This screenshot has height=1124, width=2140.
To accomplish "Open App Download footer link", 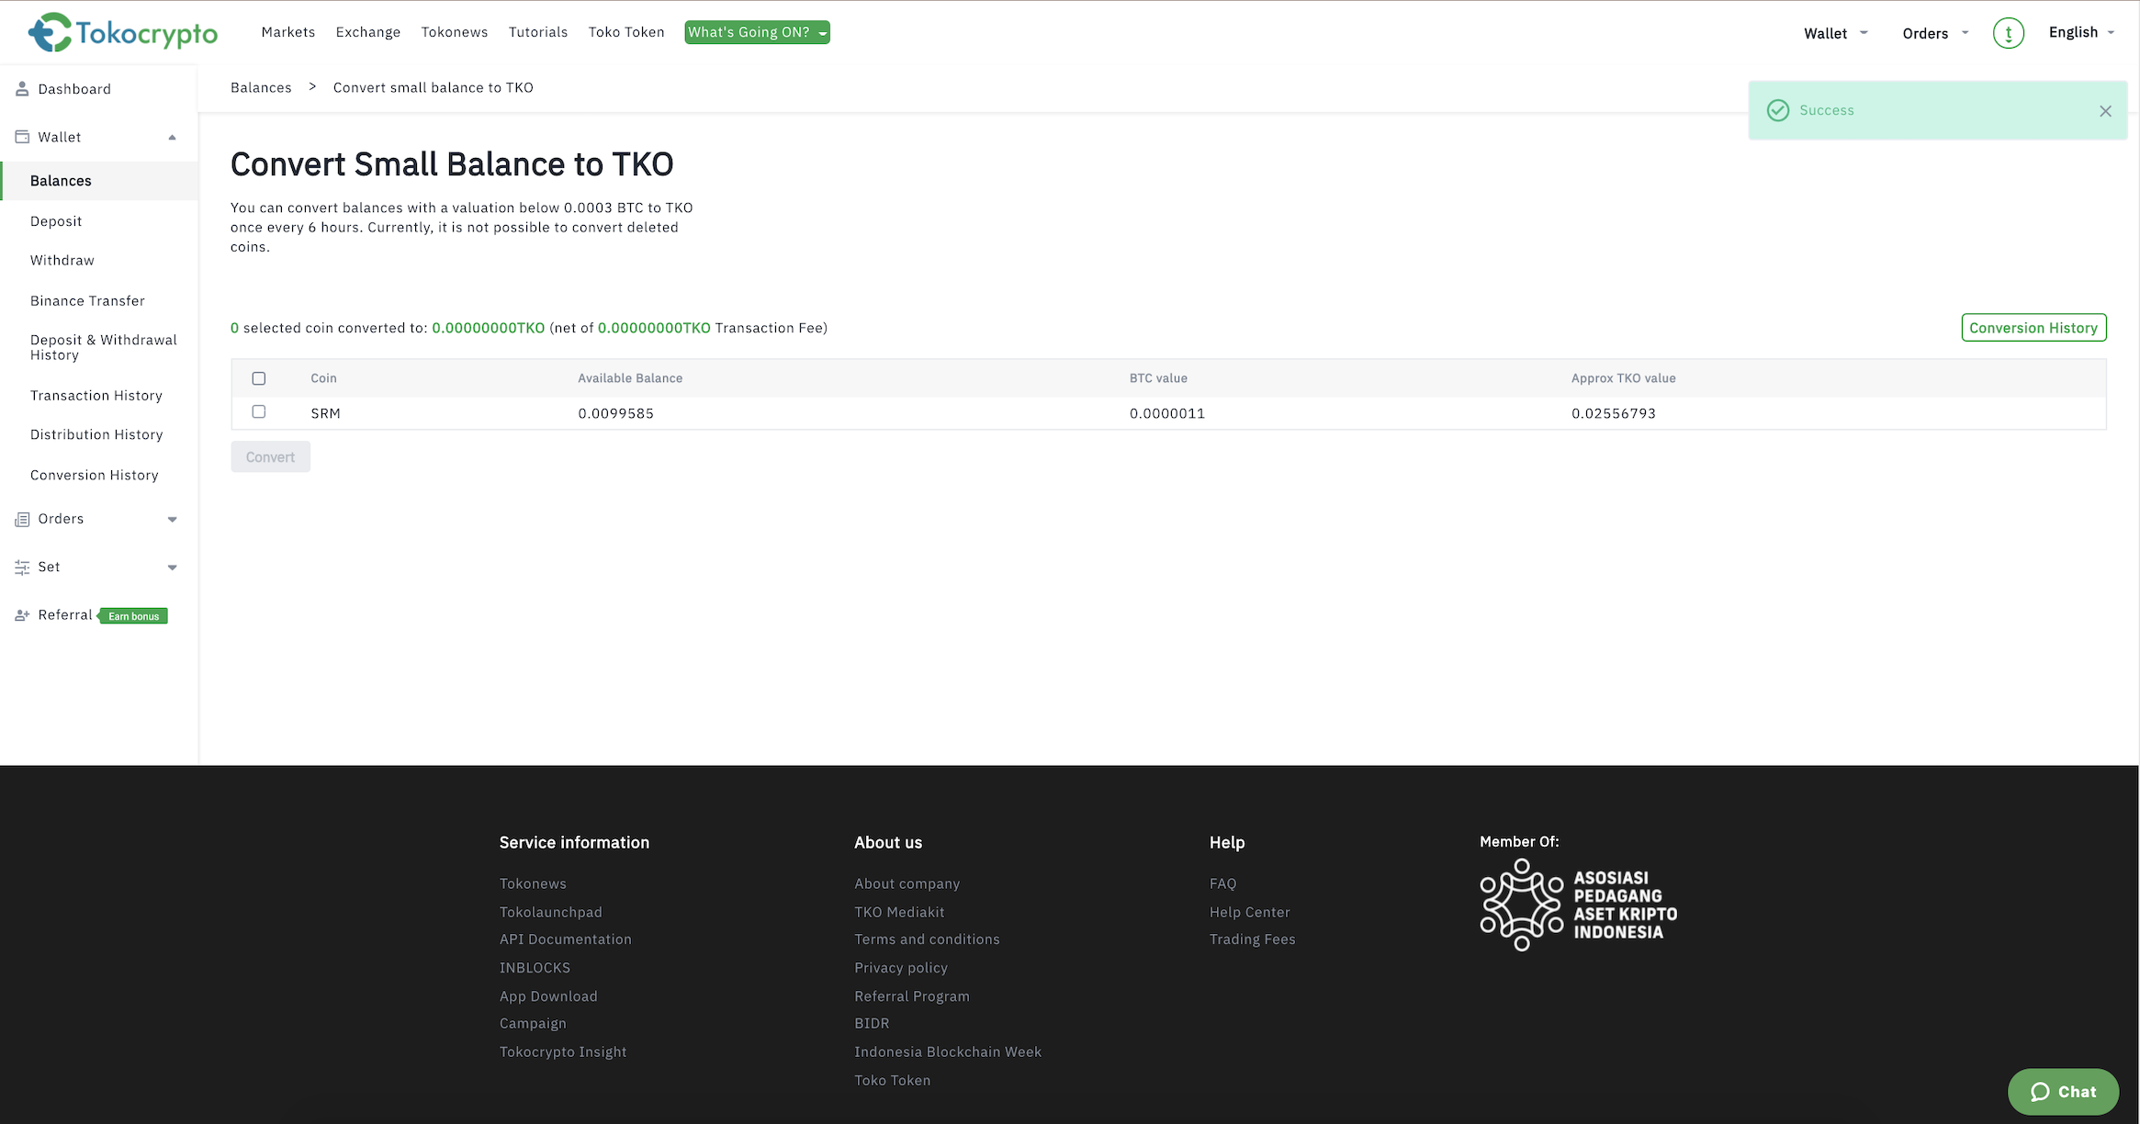I will [548, 996].
